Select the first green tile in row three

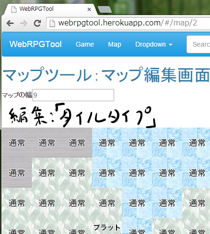coord(17,203)
